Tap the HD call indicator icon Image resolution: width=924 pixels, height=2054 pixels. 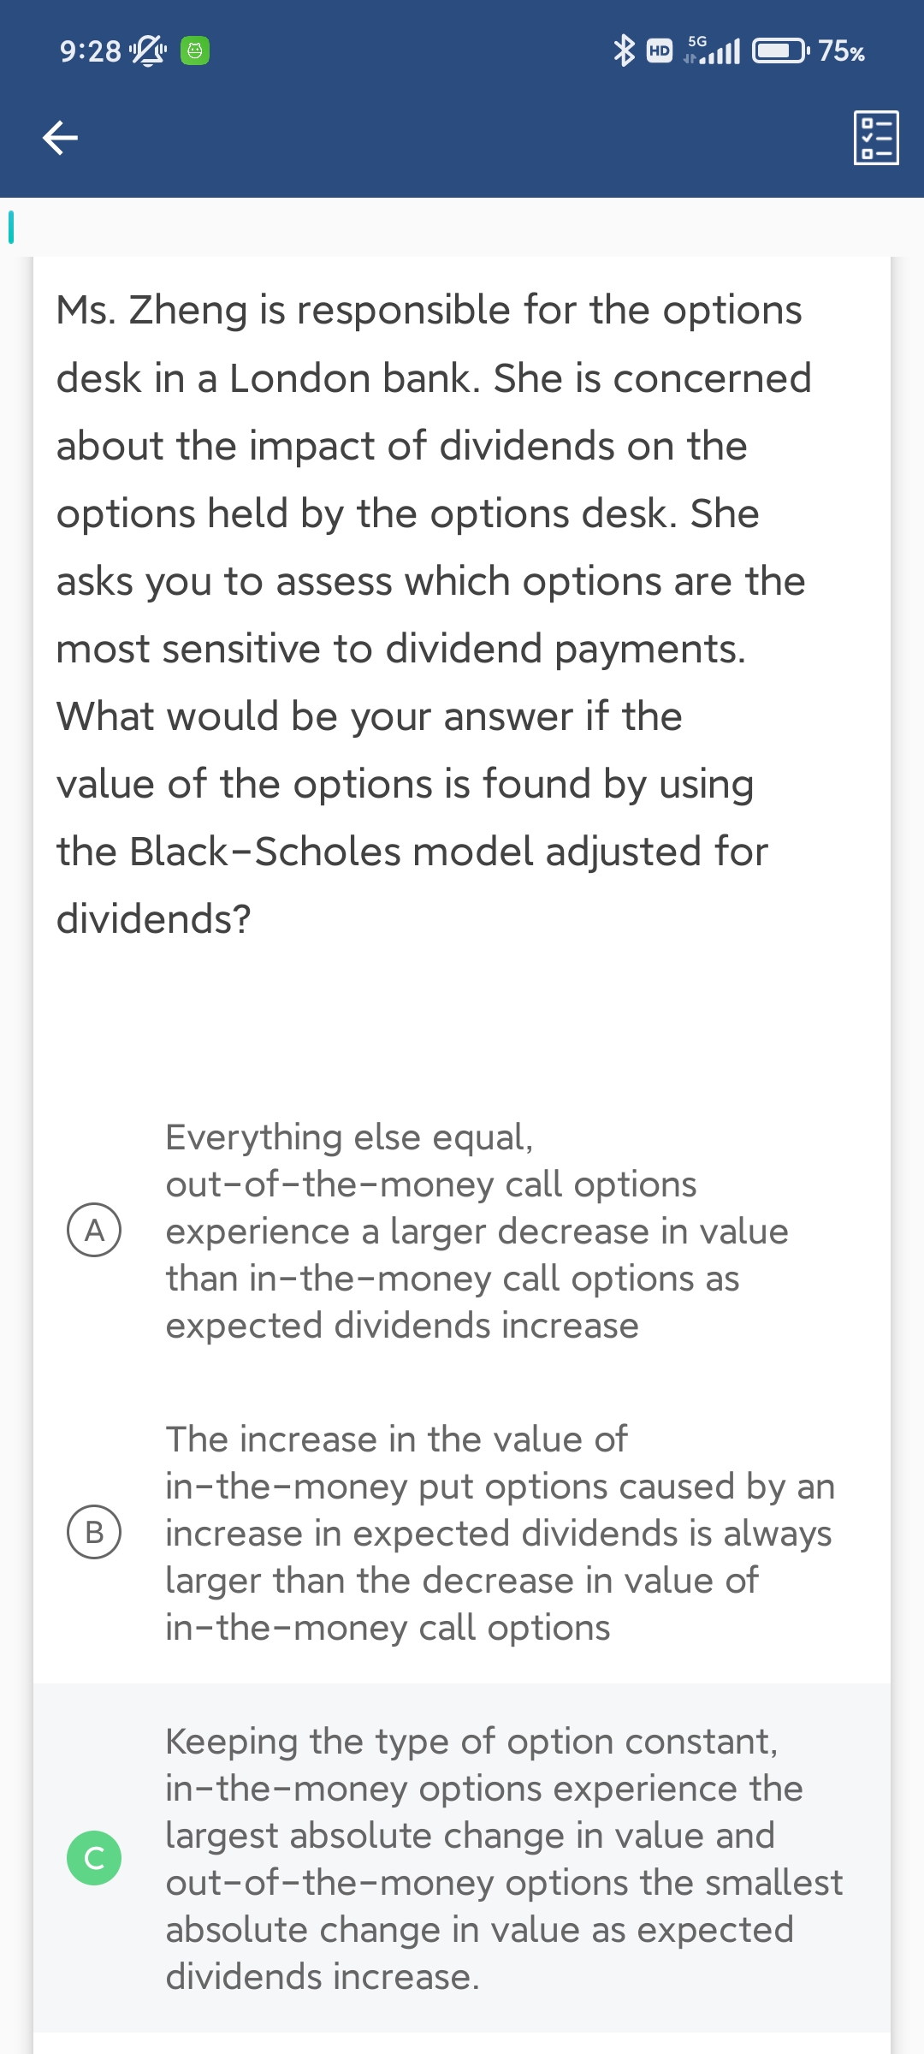(659, 51)
